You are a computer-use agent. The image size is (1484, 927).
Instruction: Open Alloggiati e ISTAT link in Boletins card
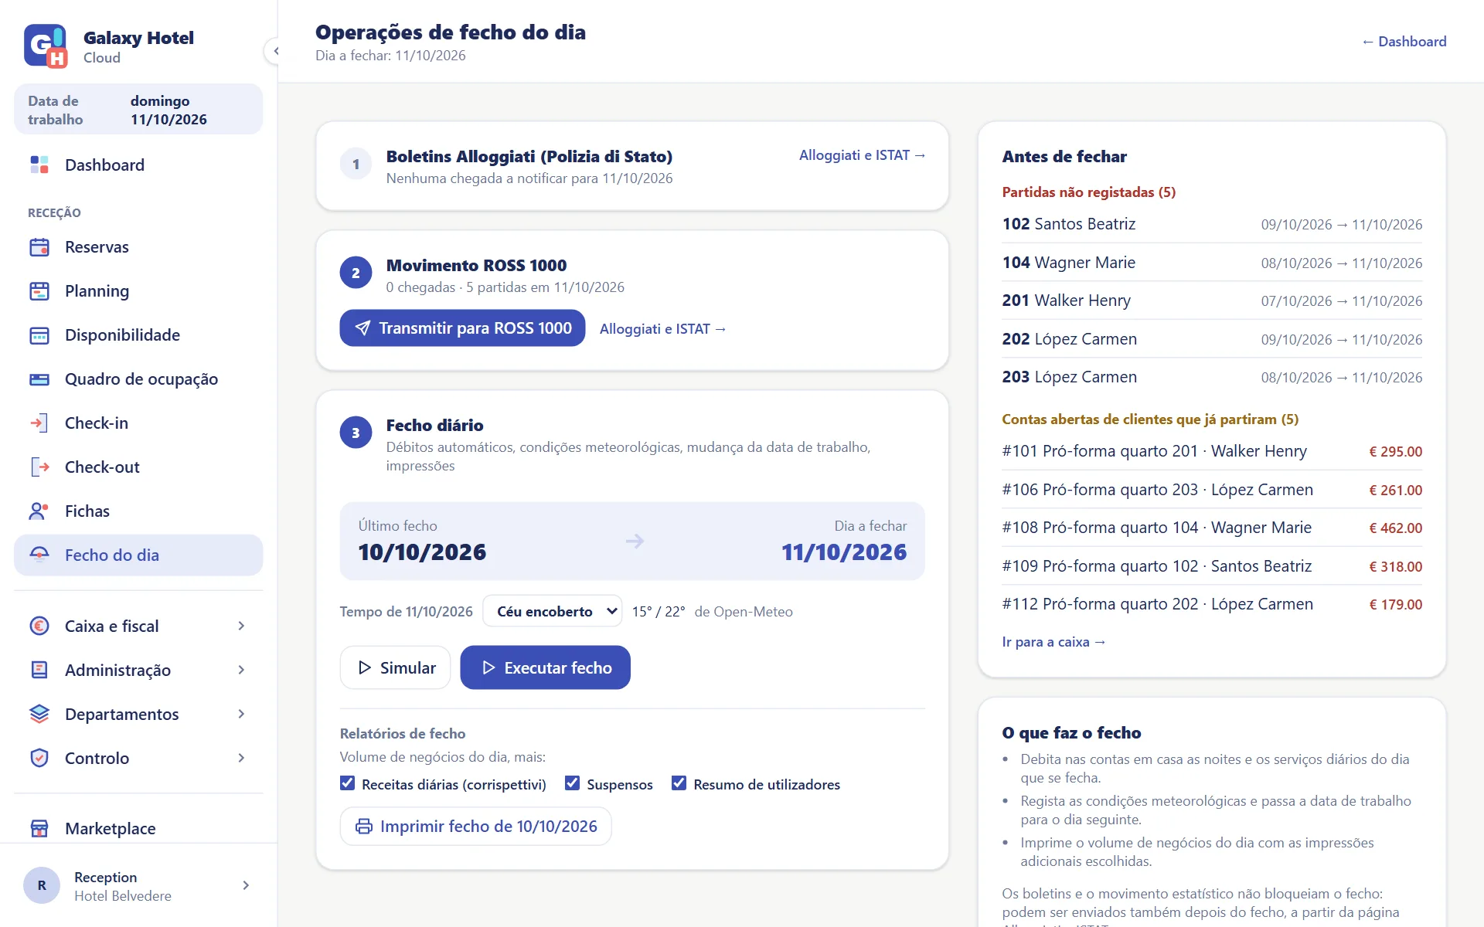pyautogui.click(x=862, y=155)
